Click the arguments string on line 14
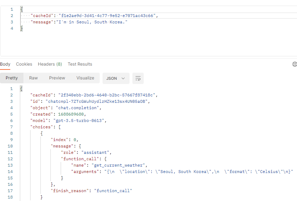The image size is (297, 201). pyautogui.click(x=199, y=172)
